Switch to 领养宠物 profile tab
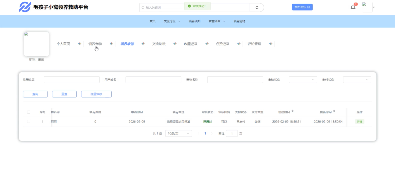The height and width of the screenshot is (186, 395). [x=95, y=44]
